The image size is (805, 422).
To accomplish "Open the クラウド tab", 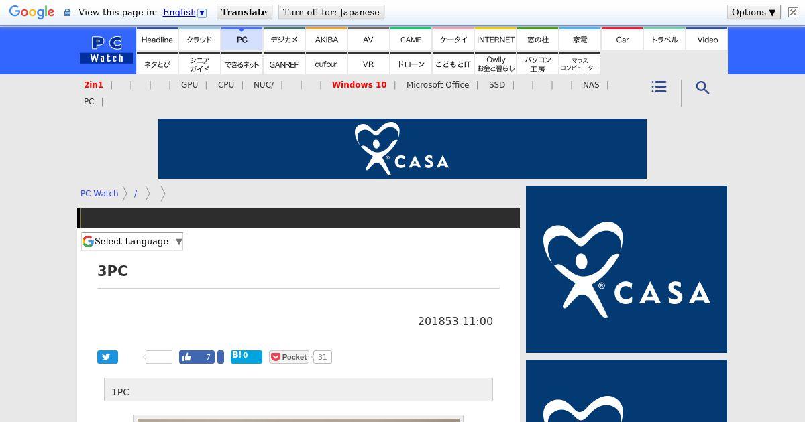I will (x=199, y=40).
